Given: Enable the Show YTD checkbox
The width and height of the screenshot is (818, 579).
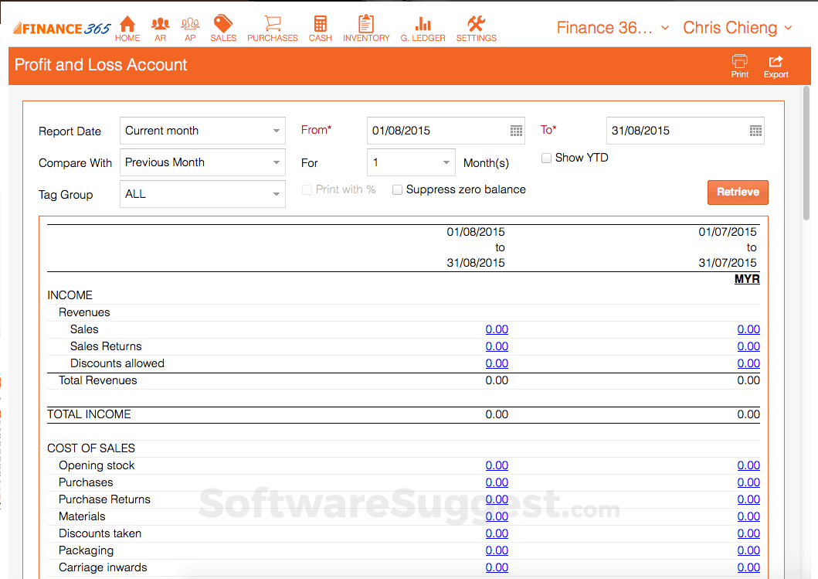Looking at the screenshot, I should [x=547, y=158].
